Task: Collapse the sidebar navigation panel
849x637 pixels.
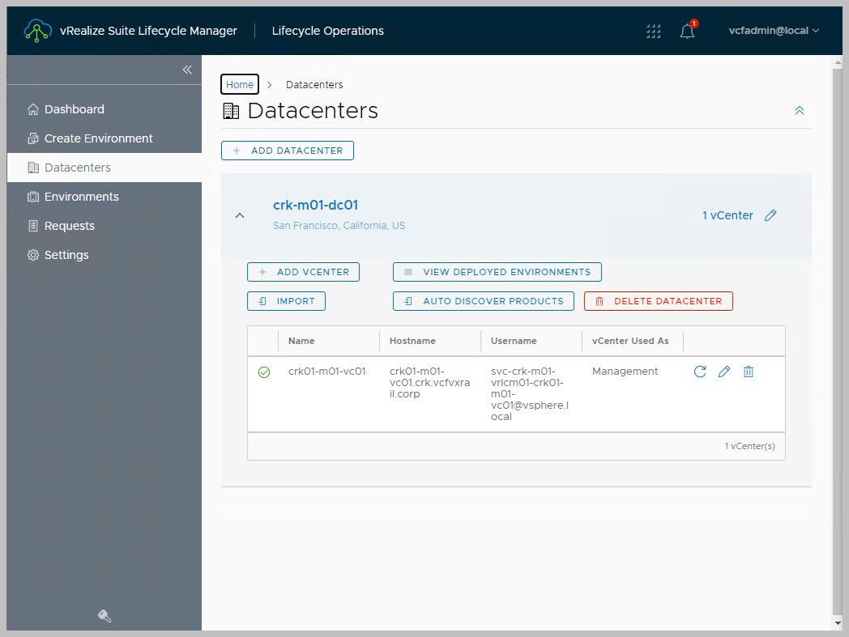Action: point(187,70)
